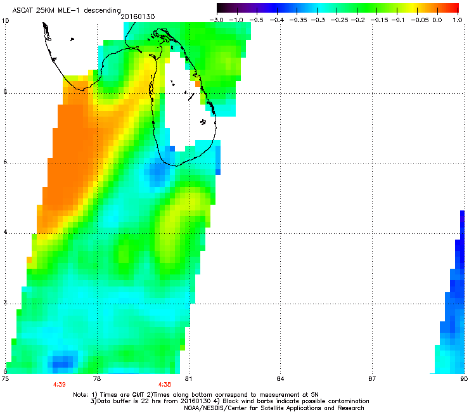Screen dimensions: 469x412
Task: Click latitude axis label 4
Action: point(5,232)
